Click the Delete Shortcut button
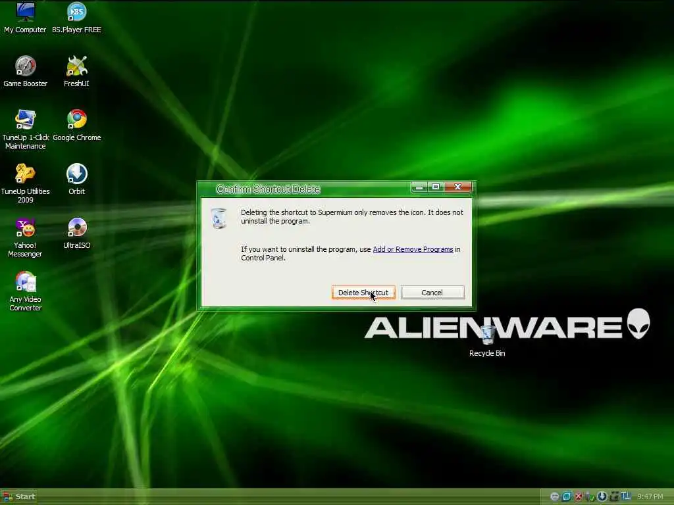This screenshot has height=505, width=674. 363,293
